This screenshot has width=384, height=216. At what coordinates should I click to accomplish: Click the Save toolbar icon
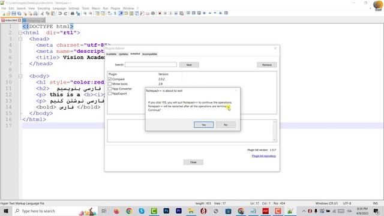coord(14,13)
